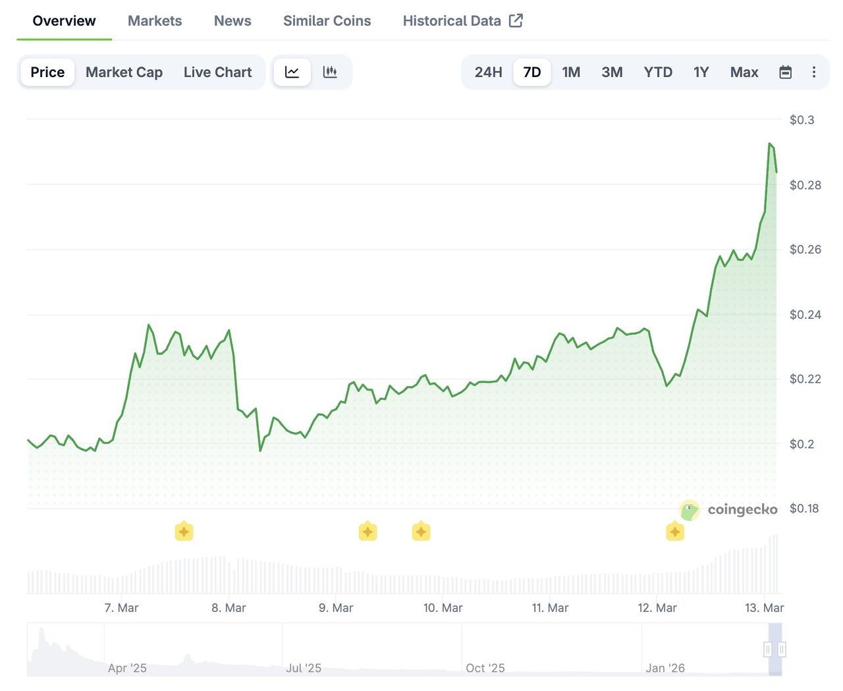This screenshot has width=843, height=691.
Task: Open the calendar date range picker
Action: pos(785,72)
